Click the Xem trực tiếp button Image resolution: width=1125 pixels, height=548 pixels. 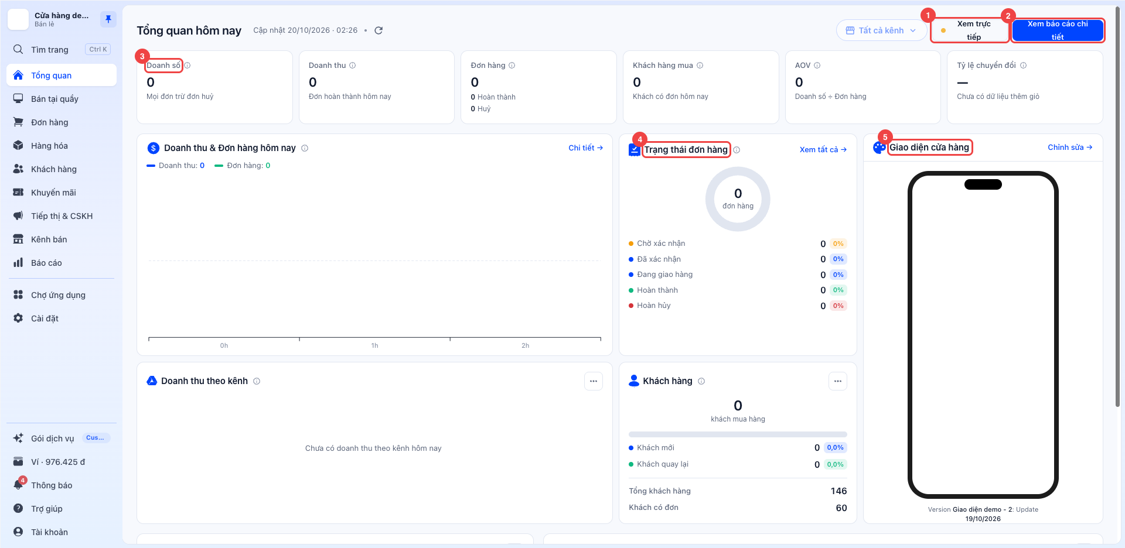(970, 30)
